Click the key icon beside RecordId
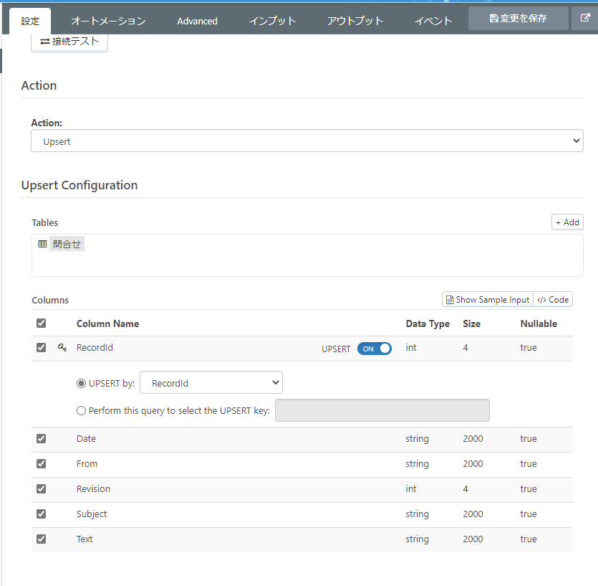The width and height of the screenshot is (598, 586). click(x=62, y=348)
